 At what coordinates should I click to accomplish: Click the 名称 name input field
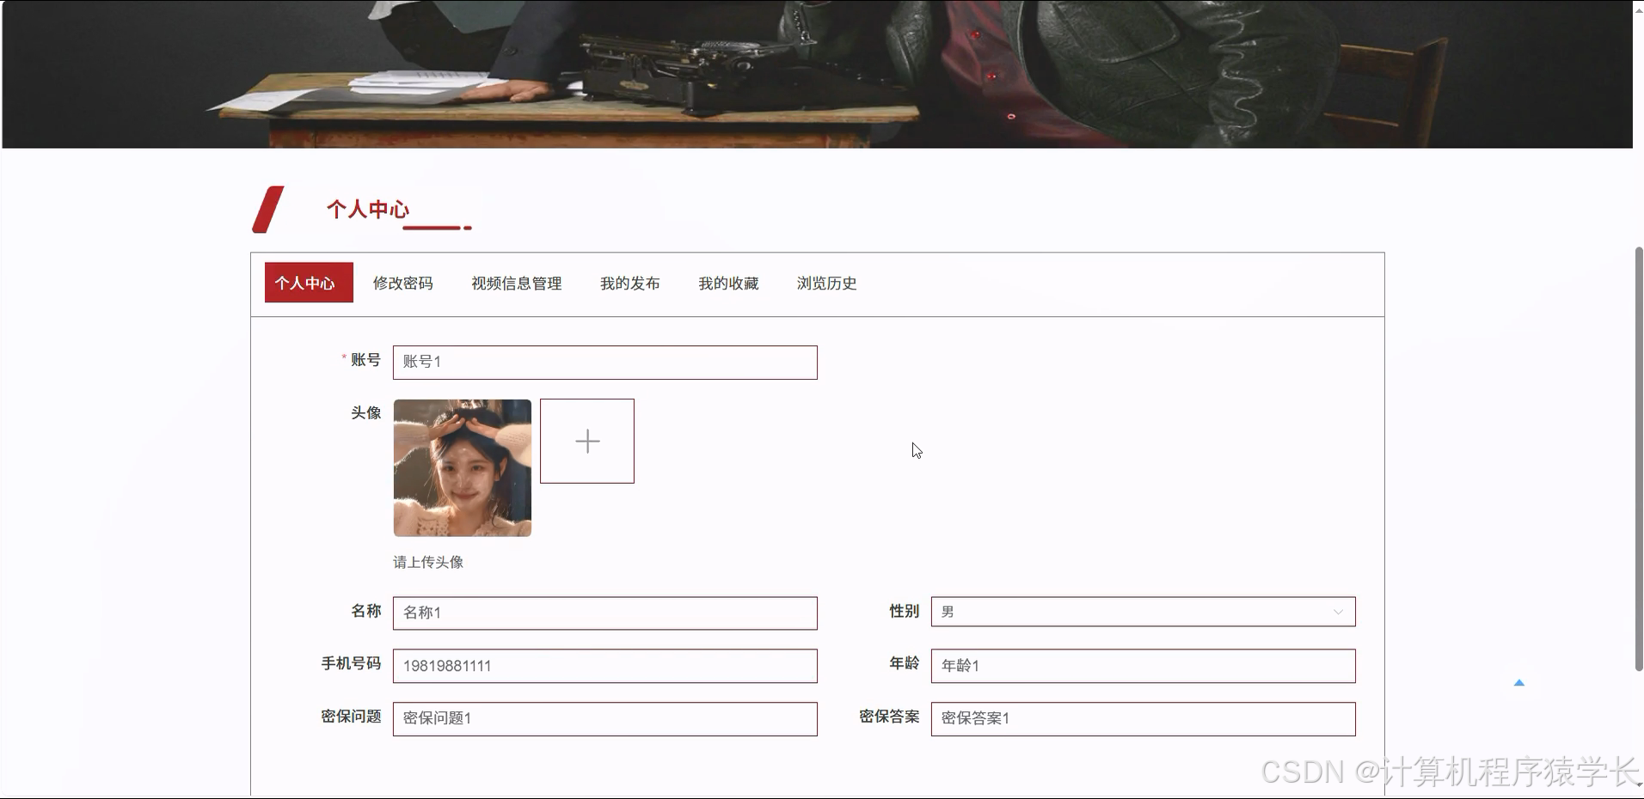pos(605,613)
